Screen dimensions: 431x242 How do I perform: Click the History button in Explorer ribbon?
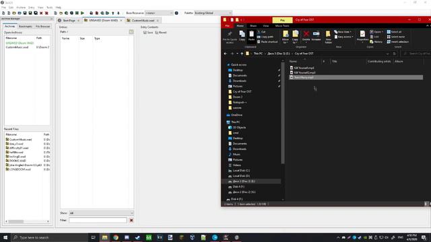coord(376,42)
